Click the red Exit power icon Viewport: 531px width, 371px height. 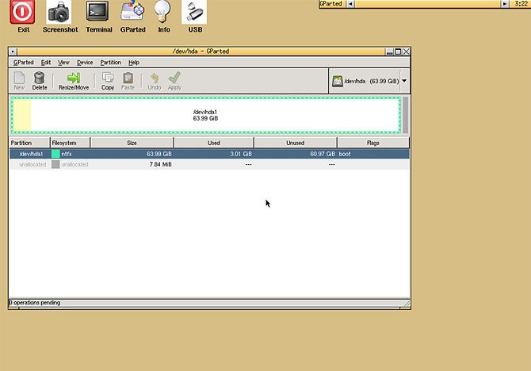(23, 13)
